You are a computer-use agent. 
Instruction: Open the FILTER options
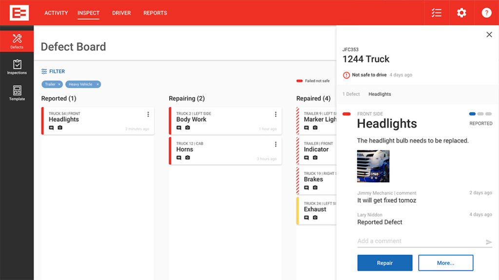click(53, 71)
